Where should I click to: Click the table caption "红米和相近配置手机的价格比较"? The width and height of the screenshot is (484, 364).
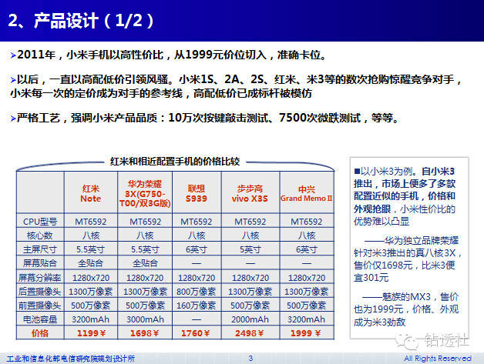coord(175,161)
